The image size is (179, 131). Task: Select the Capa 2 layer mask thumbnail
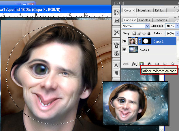pyautogui.click(x=147, y=41)
